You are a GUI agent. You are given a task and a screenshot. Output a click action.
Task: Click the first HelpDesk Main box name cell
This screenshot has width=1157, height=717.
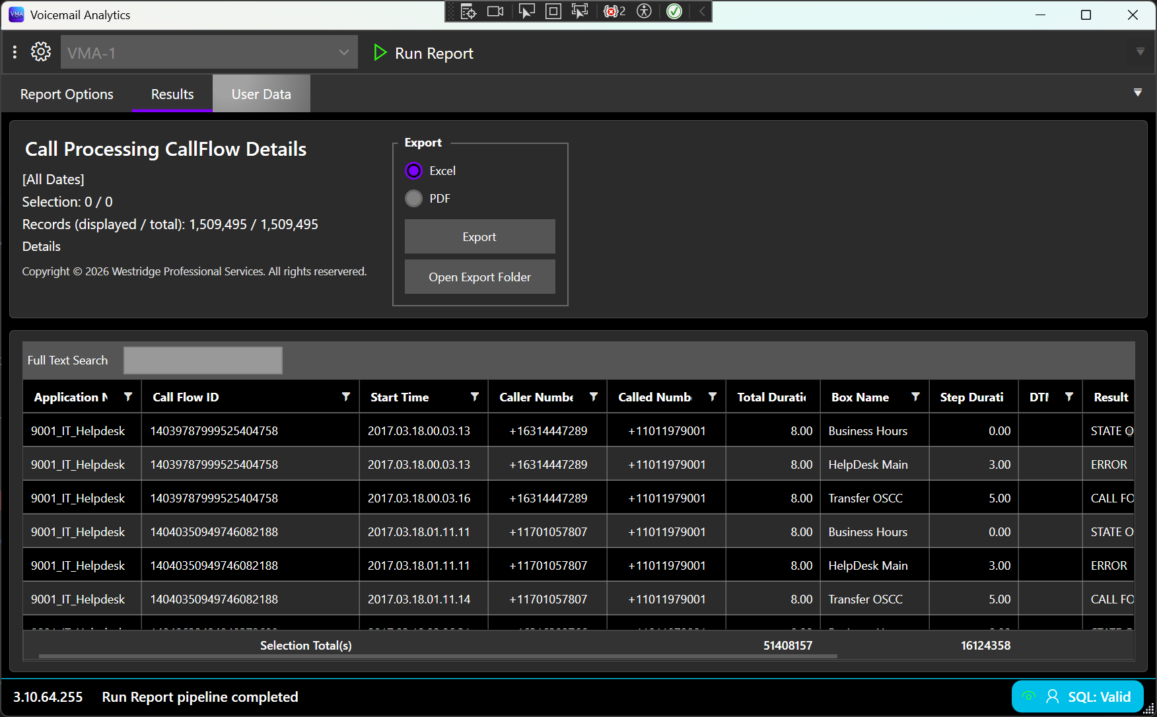click(x=874, y=464)
